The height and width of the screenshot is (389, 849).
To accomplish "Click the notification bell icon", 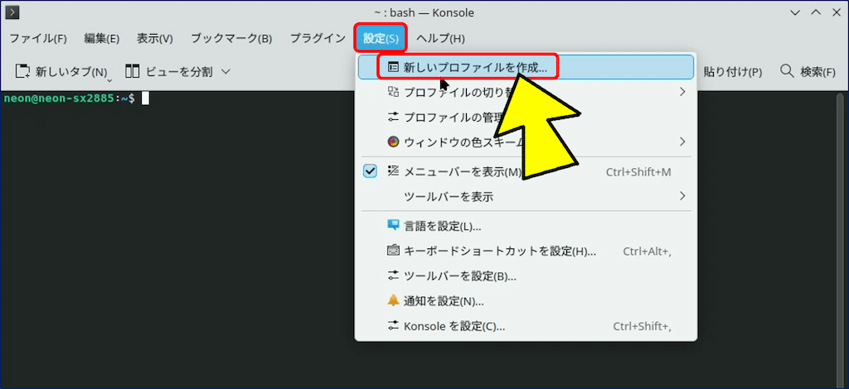I will point(394,300).
